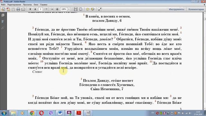The width and height of the screenshot is (206, 116).
Task: Open the Файл menu
Action: pyautogui.click(x=3, y=5)
